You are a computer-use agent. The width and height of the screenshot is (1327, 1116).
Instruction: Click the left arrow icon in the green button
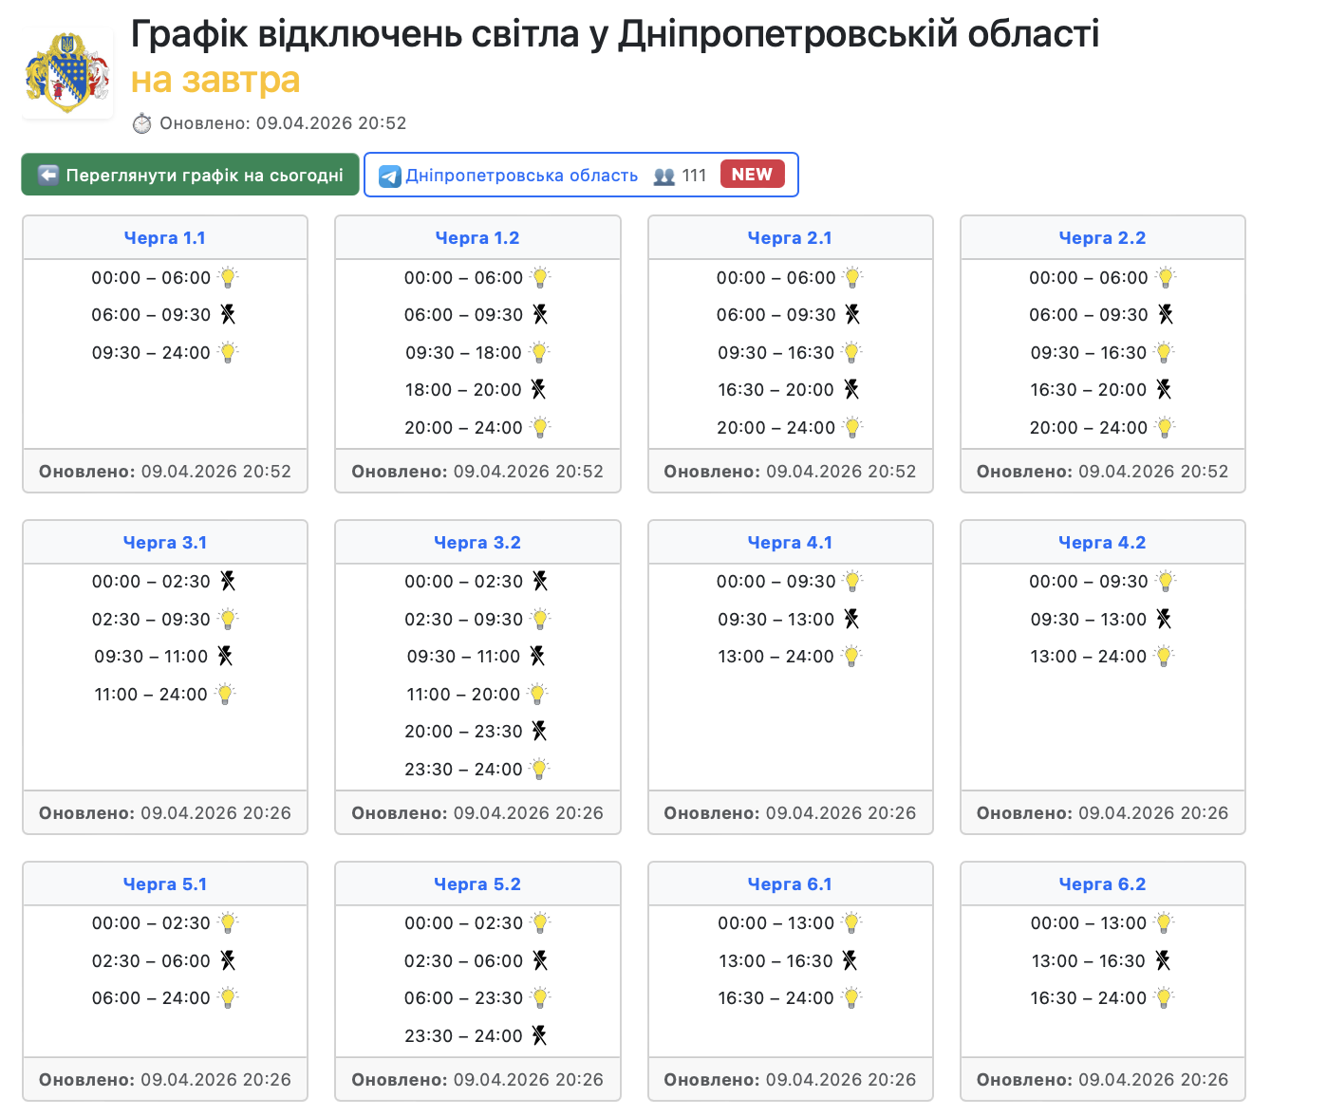point(48,176)
